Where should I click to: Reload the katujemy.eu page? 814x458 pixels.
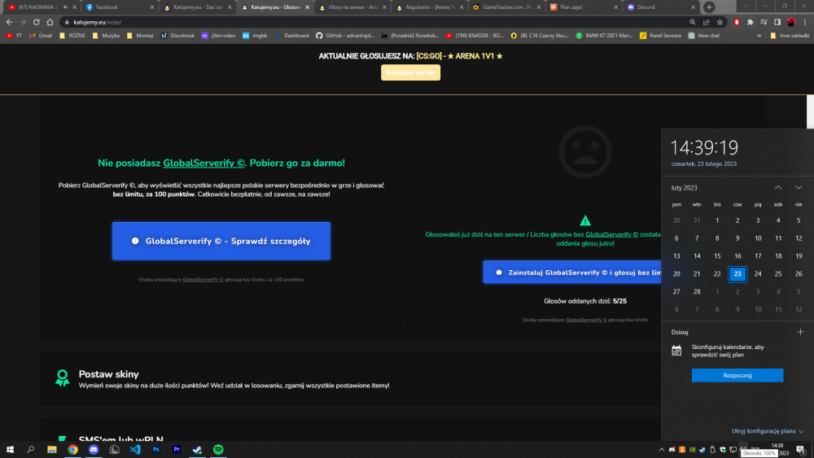pyautogui.click(x=37, y=22)
